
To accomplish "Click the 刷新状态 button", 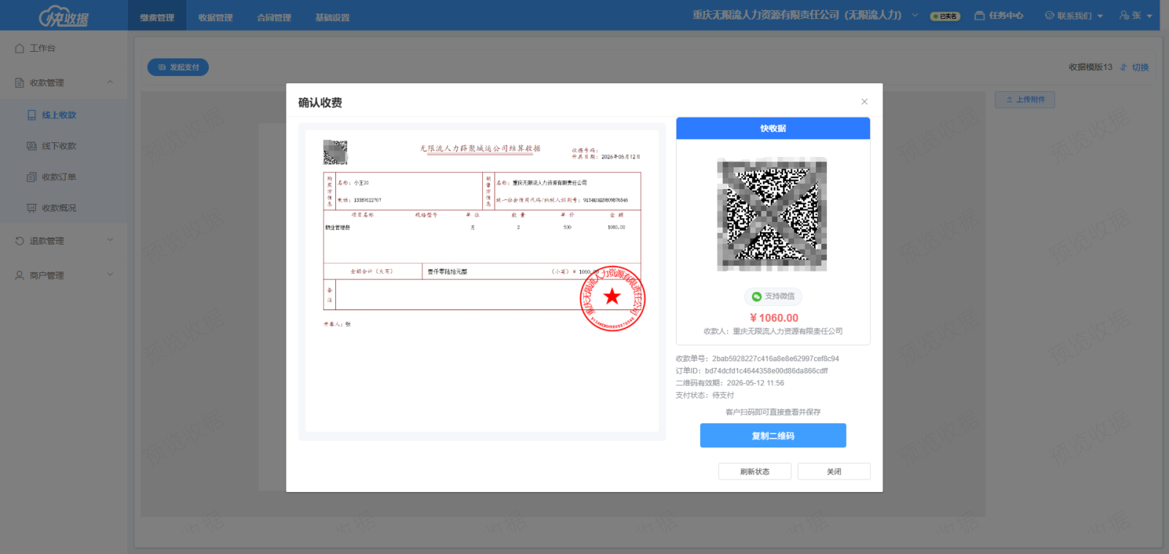I will pos(755,472).
